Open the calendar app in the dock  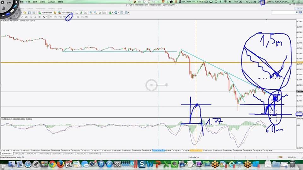[68, 164]
